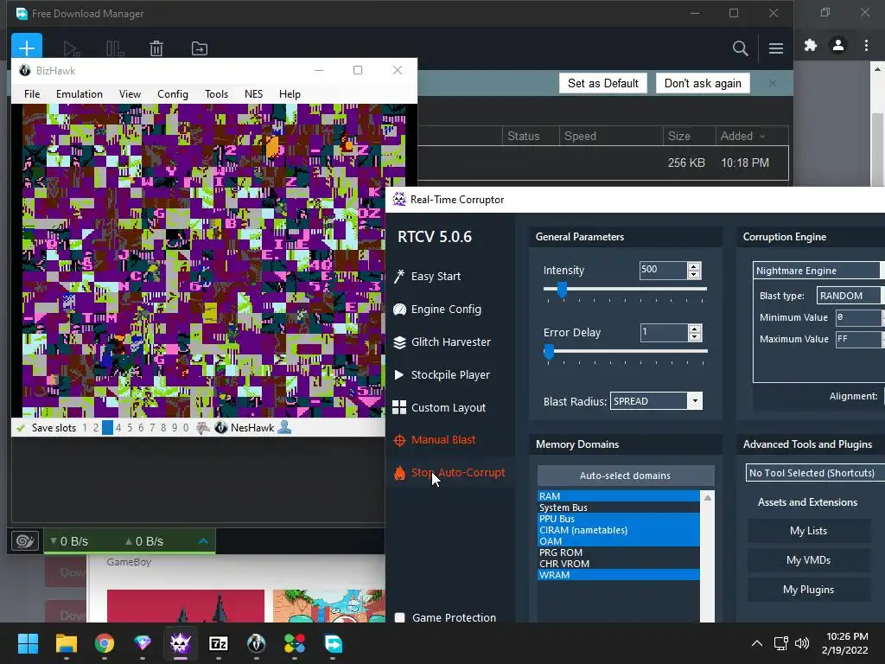Open the NES menu in BizHawk
The height and width of the screenshot is (664, 885).
[x=253, y=93]
